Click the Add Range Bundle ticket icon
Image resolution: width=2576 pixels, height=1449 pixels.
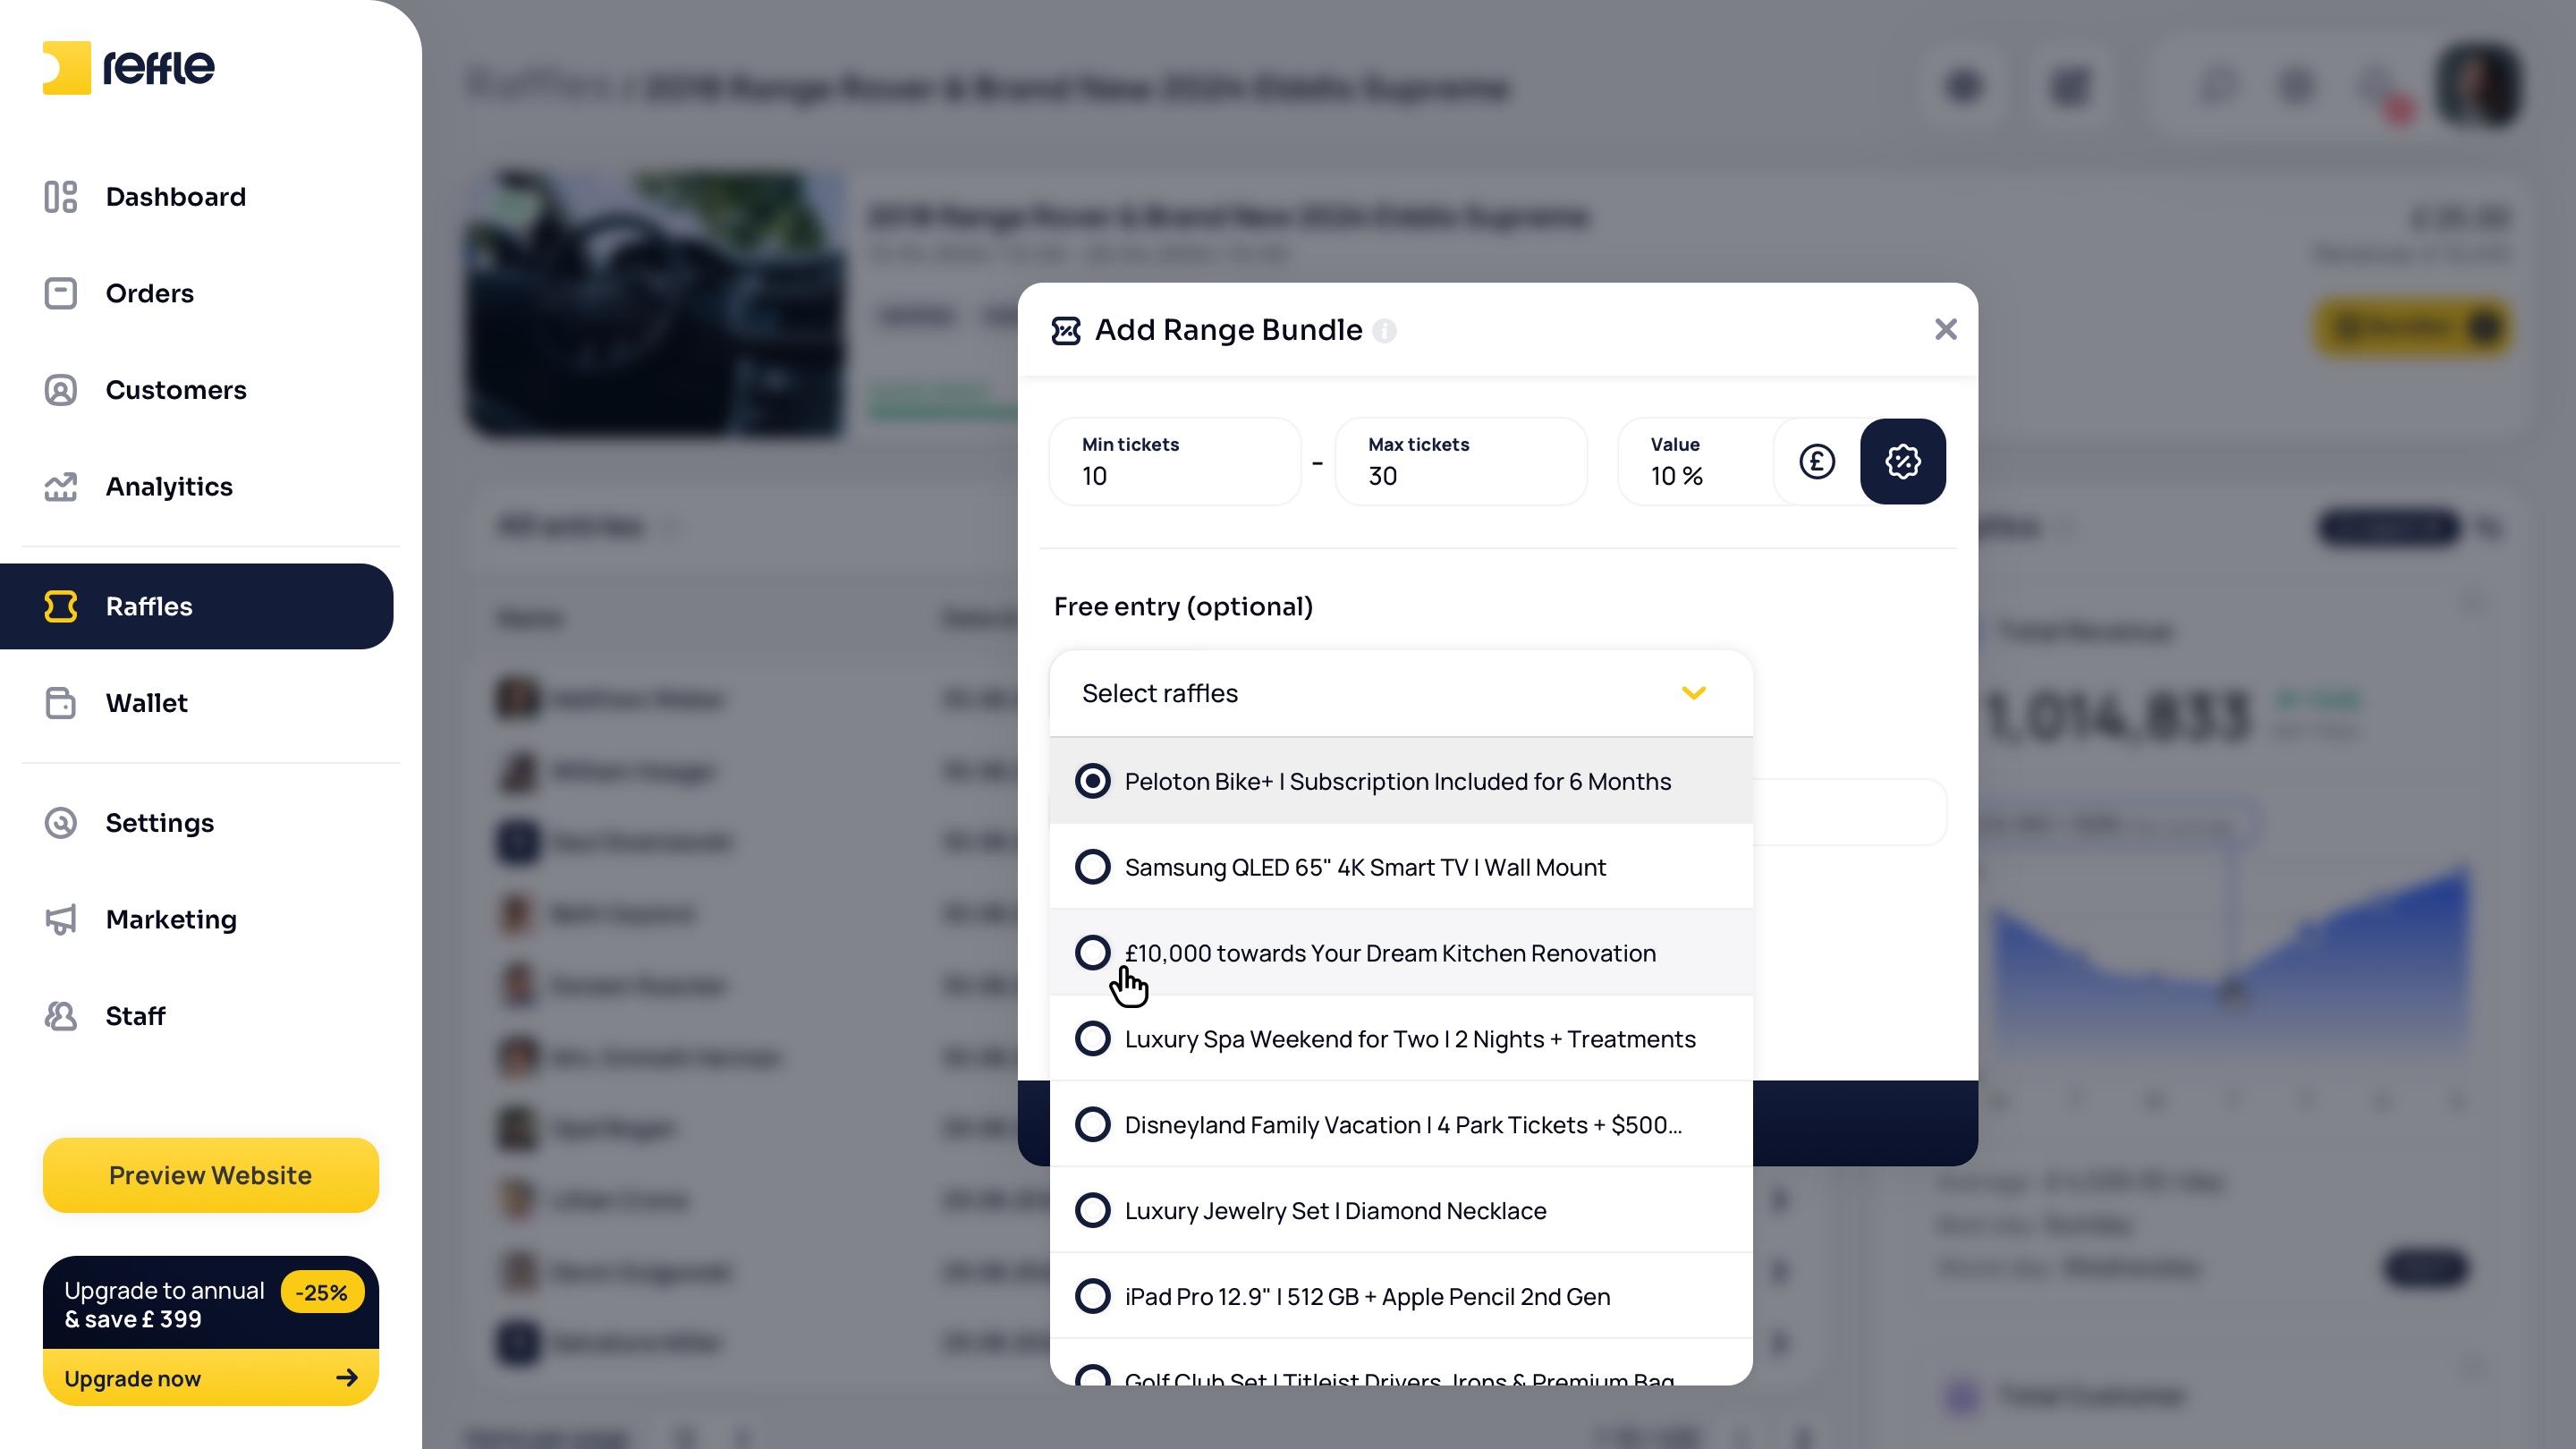pos(1066,330)
